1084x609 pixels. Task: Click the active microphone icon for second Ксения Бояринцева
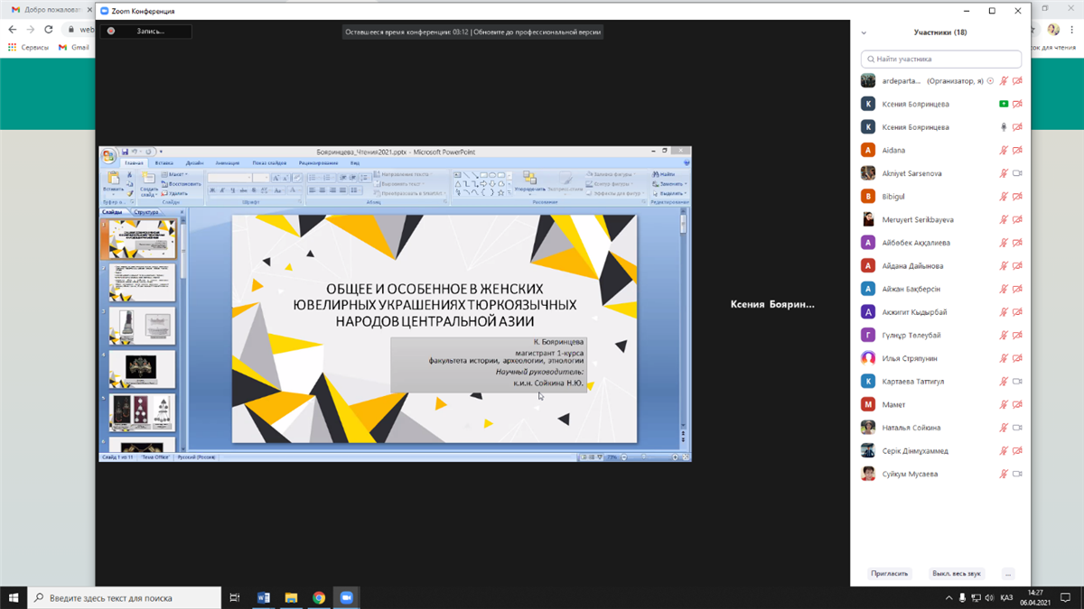click(x=1003, y=127)
